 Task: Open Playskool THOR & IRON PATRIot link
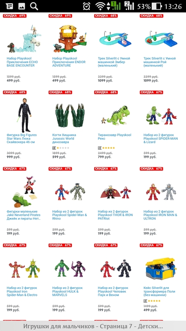pyautogui.click(x=115, y=215)
